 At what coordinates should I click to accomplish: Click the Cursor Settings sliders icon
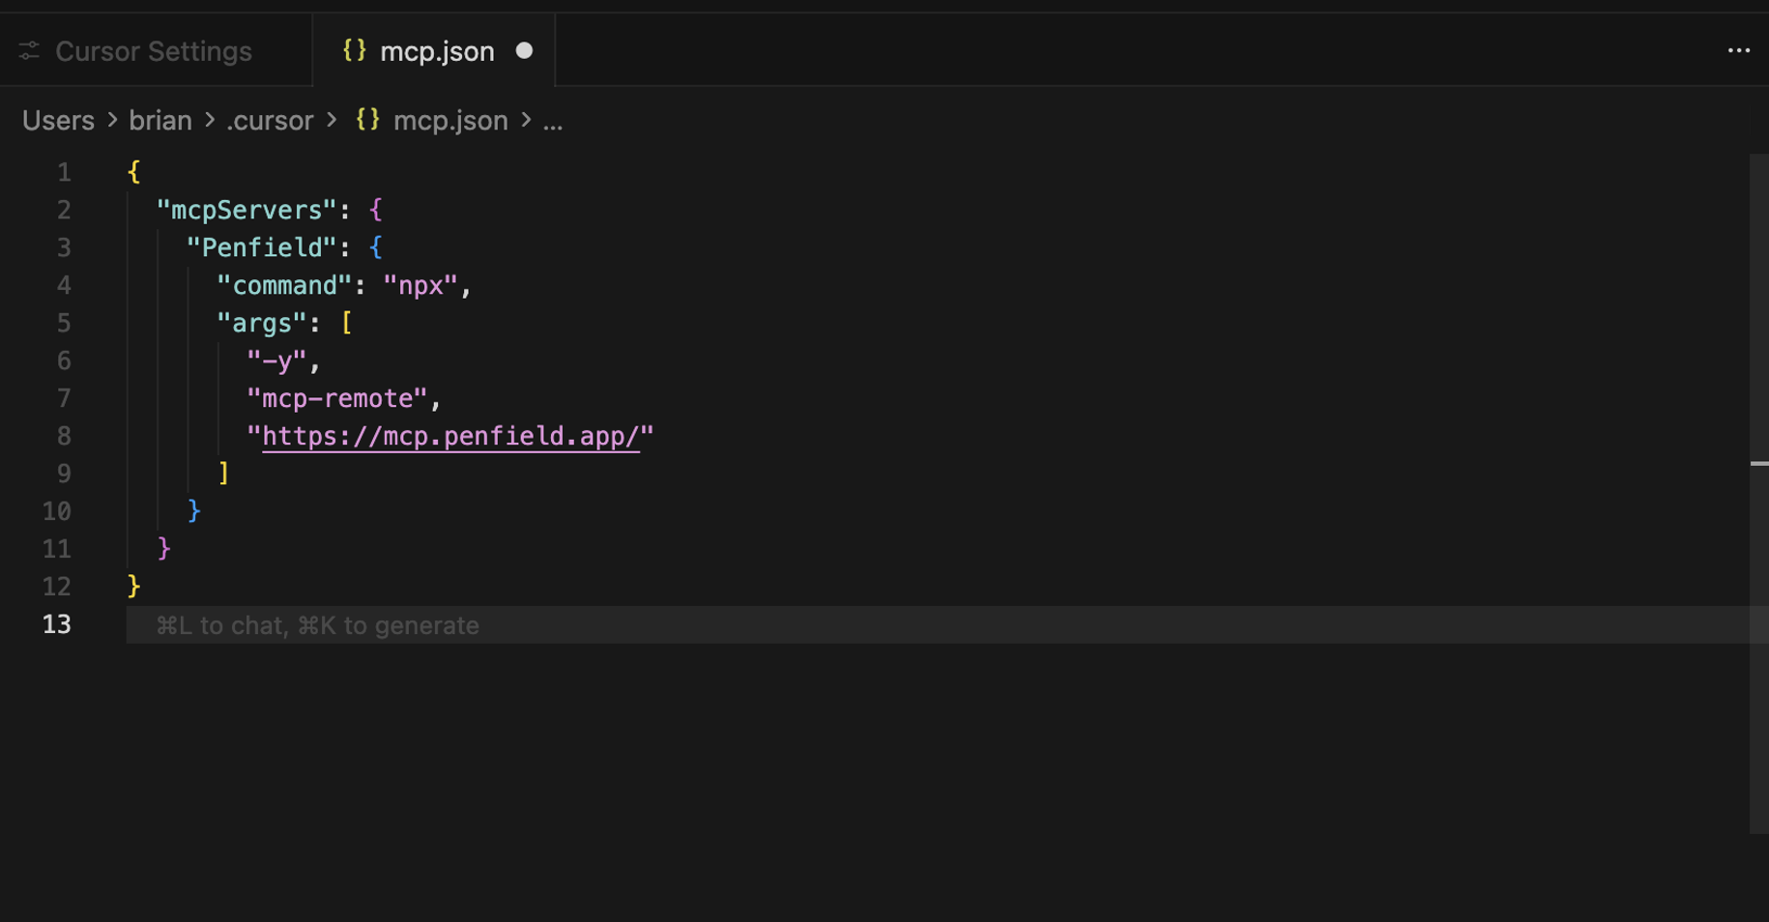(29, 51)
